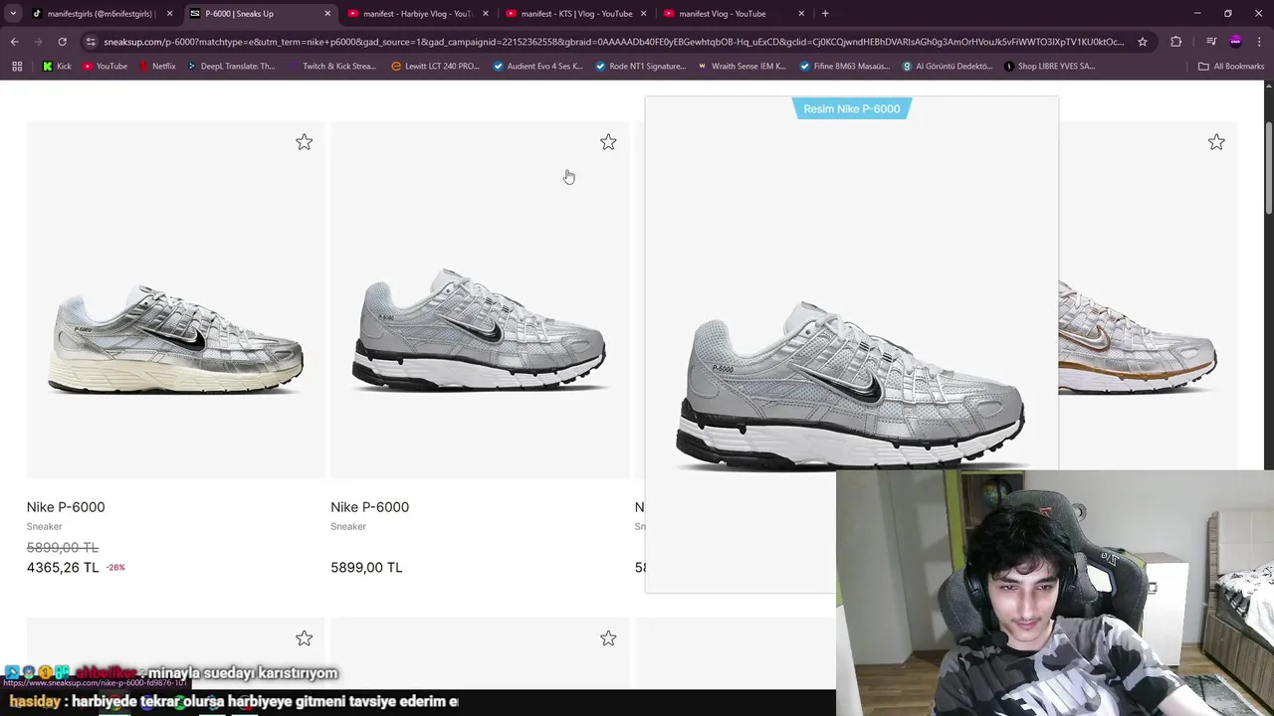The height and width of the screenshot is (716, 1274).
Task: Open the Fifine BM63 Masaüs... bookmark
Action: coord(844,66)
